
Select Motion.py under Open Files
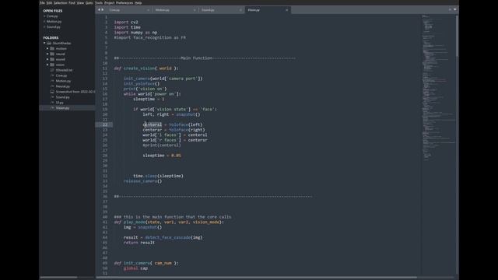pyautogui.click(x=54, y=22)
